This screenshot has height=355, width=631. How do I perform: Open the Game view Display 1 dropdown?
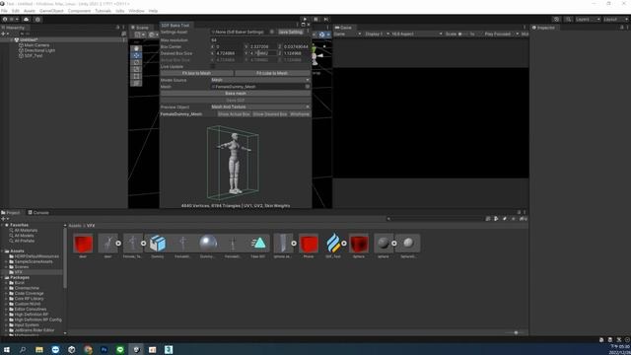pos(377,34)
